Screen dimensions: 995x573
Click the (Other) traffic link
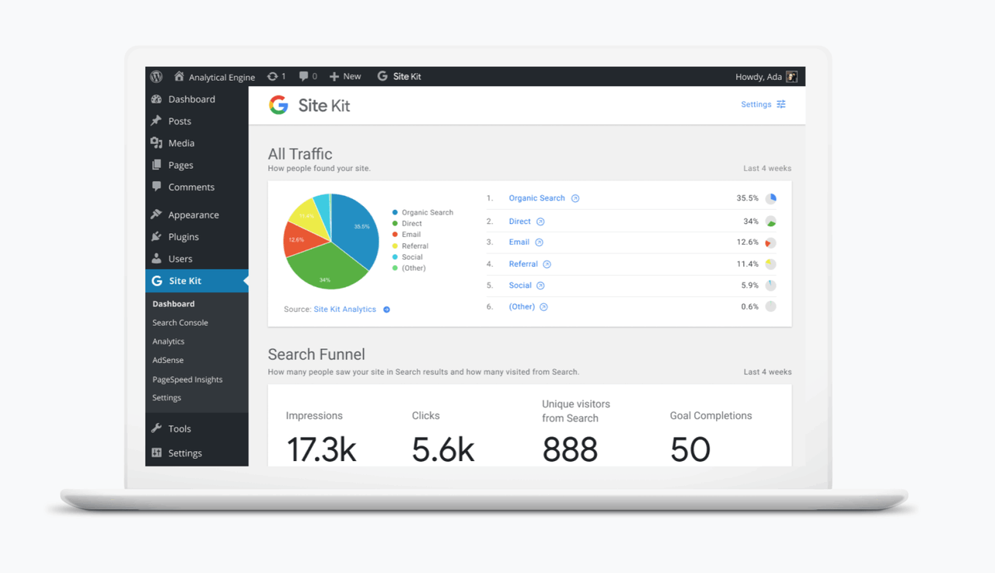(522, 307)
